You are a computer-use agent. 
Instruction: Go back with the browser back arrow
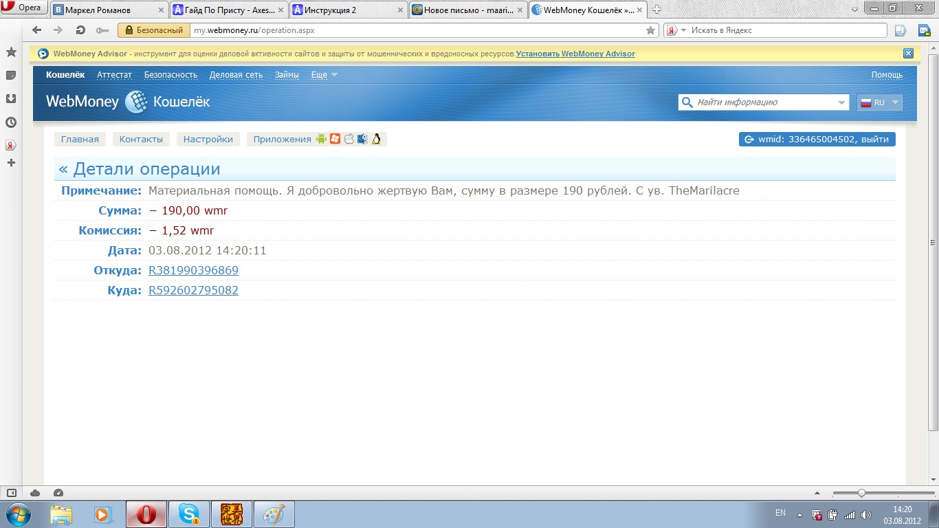tap(37, 30)
